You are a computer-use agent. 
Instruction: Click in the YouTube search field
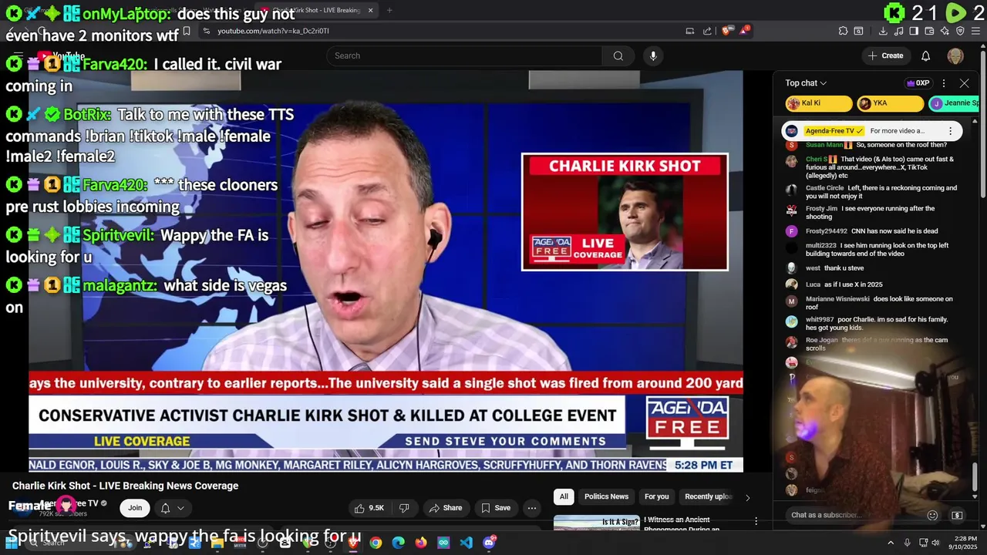464,55
